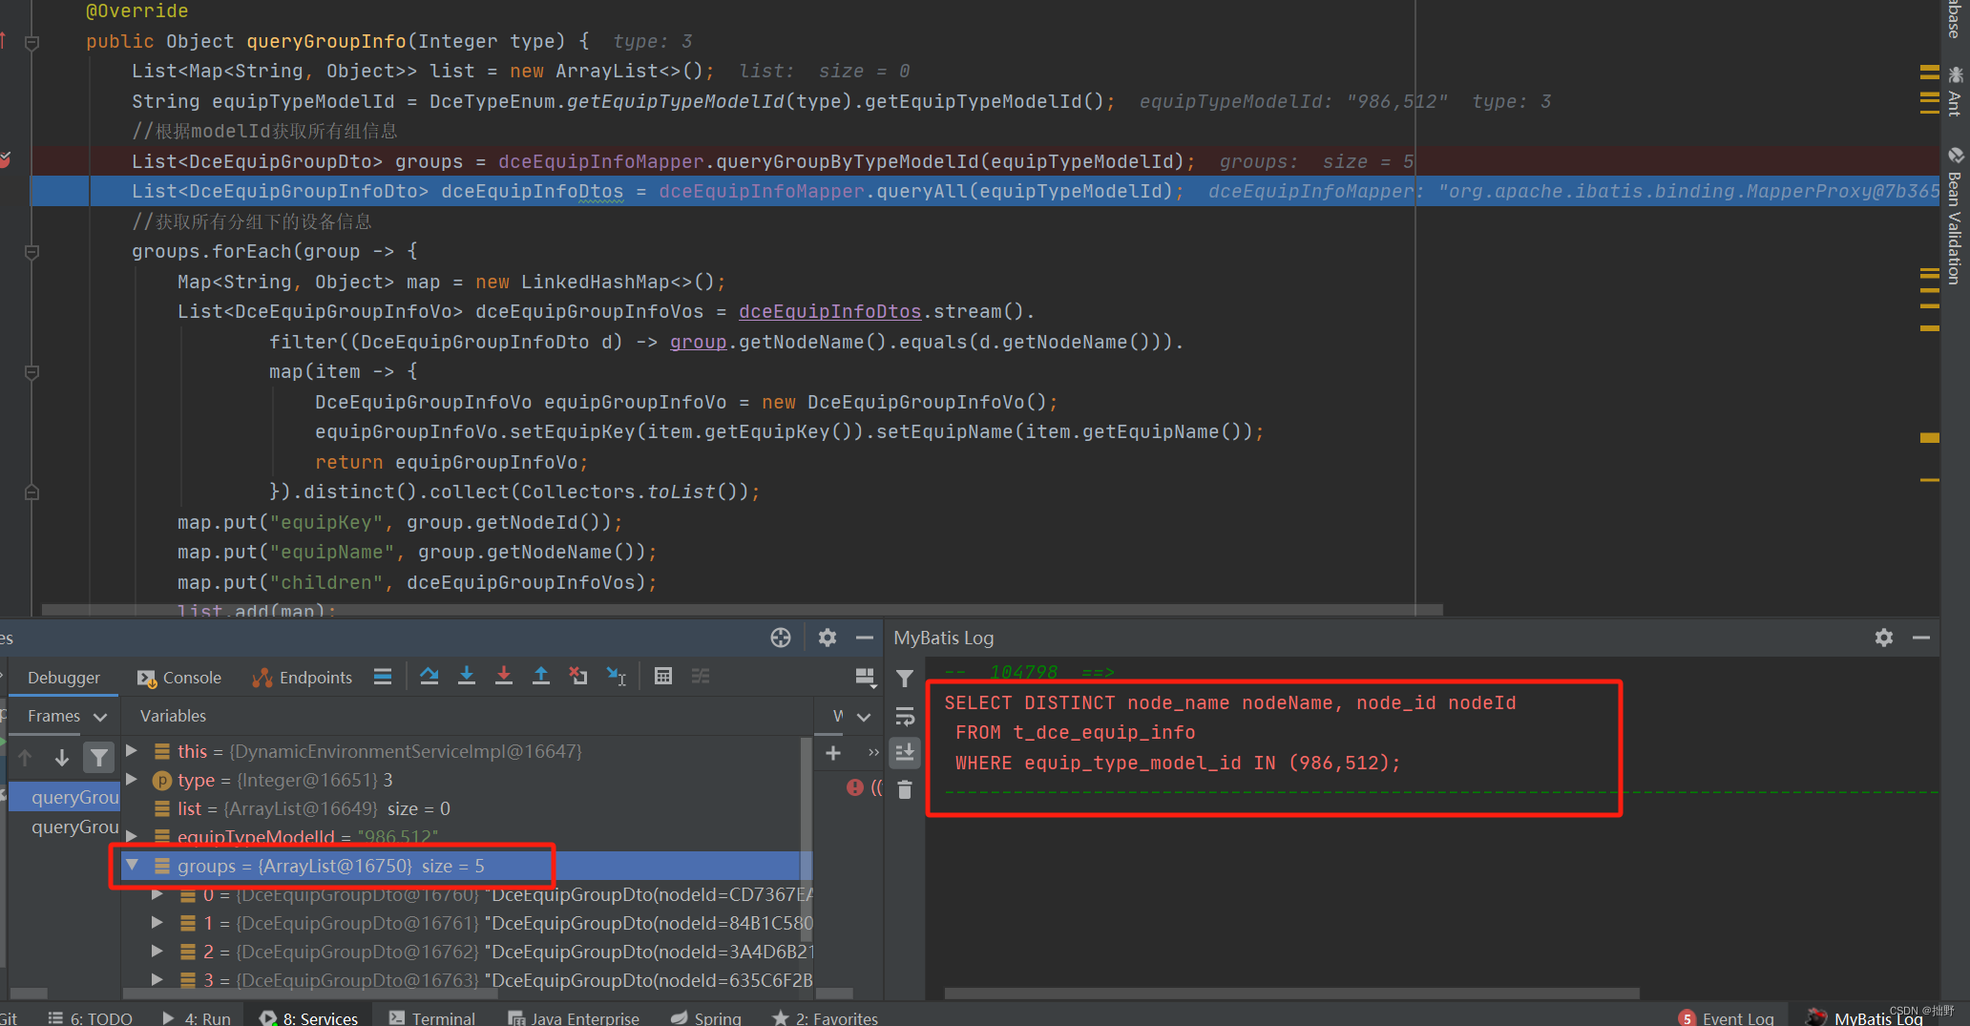Toggle scroll-to-end in the MyBatis Log panel
The image size is (1970, 1026).
point(905,752)
